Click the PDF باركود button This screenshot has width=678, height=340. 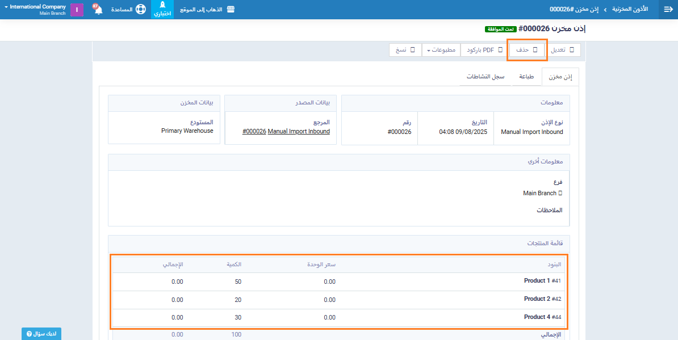[x=484, y=50]
